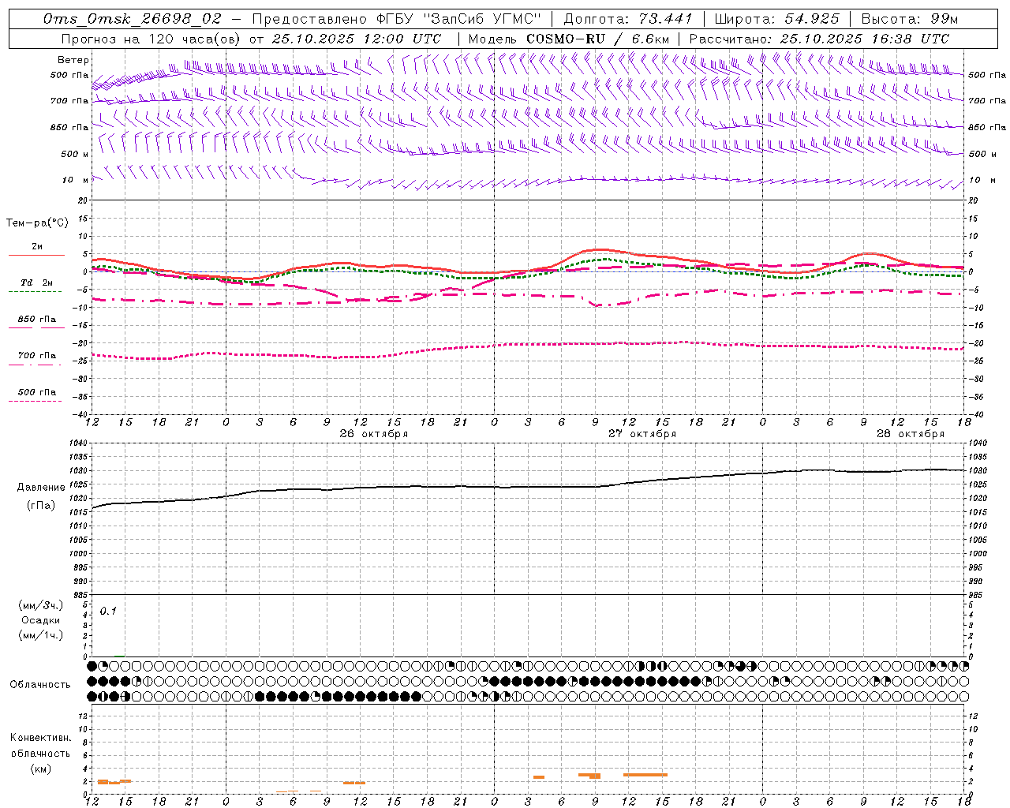This screenshot has height=808, width=1010.
Task: Click the Широта: 54.925 header field
Action: point(776,19)
